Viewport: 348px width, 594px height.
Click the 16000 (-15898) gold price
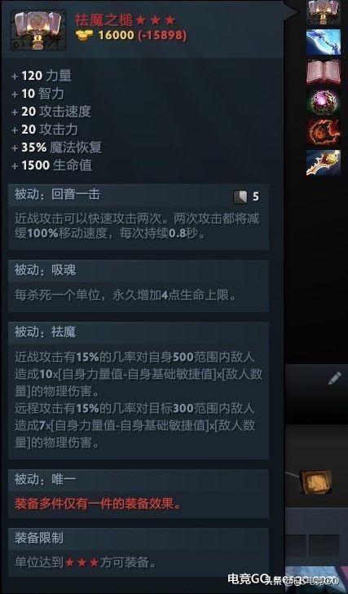(x=143, y=35)
